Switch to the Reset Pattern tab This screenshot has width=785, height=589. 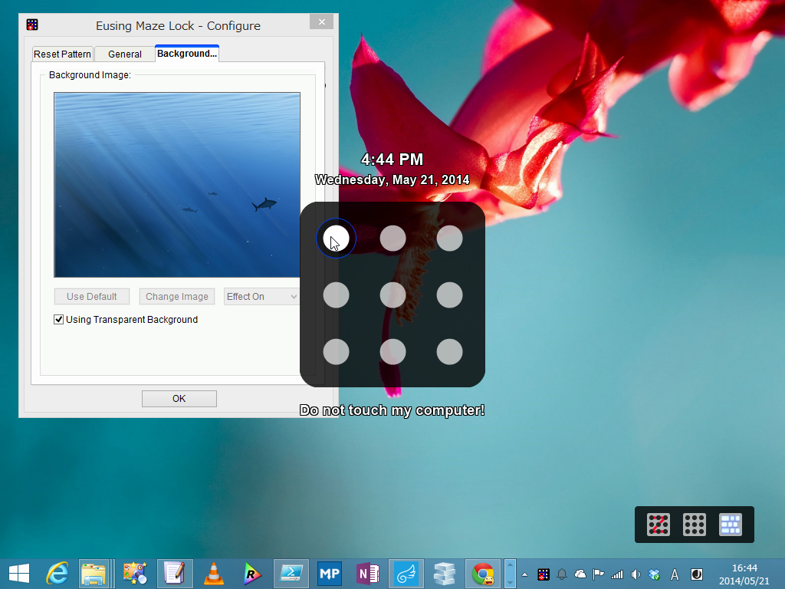[62, 54]
